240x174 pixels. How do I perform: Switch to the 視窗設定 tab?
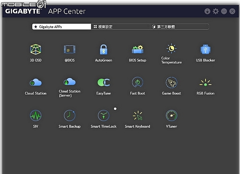coord(121,27)
